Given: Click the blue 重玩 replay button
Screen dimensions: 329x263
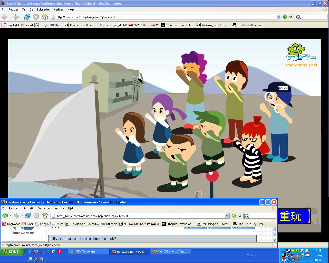Looking at the screenshot, I should point(294,216).
